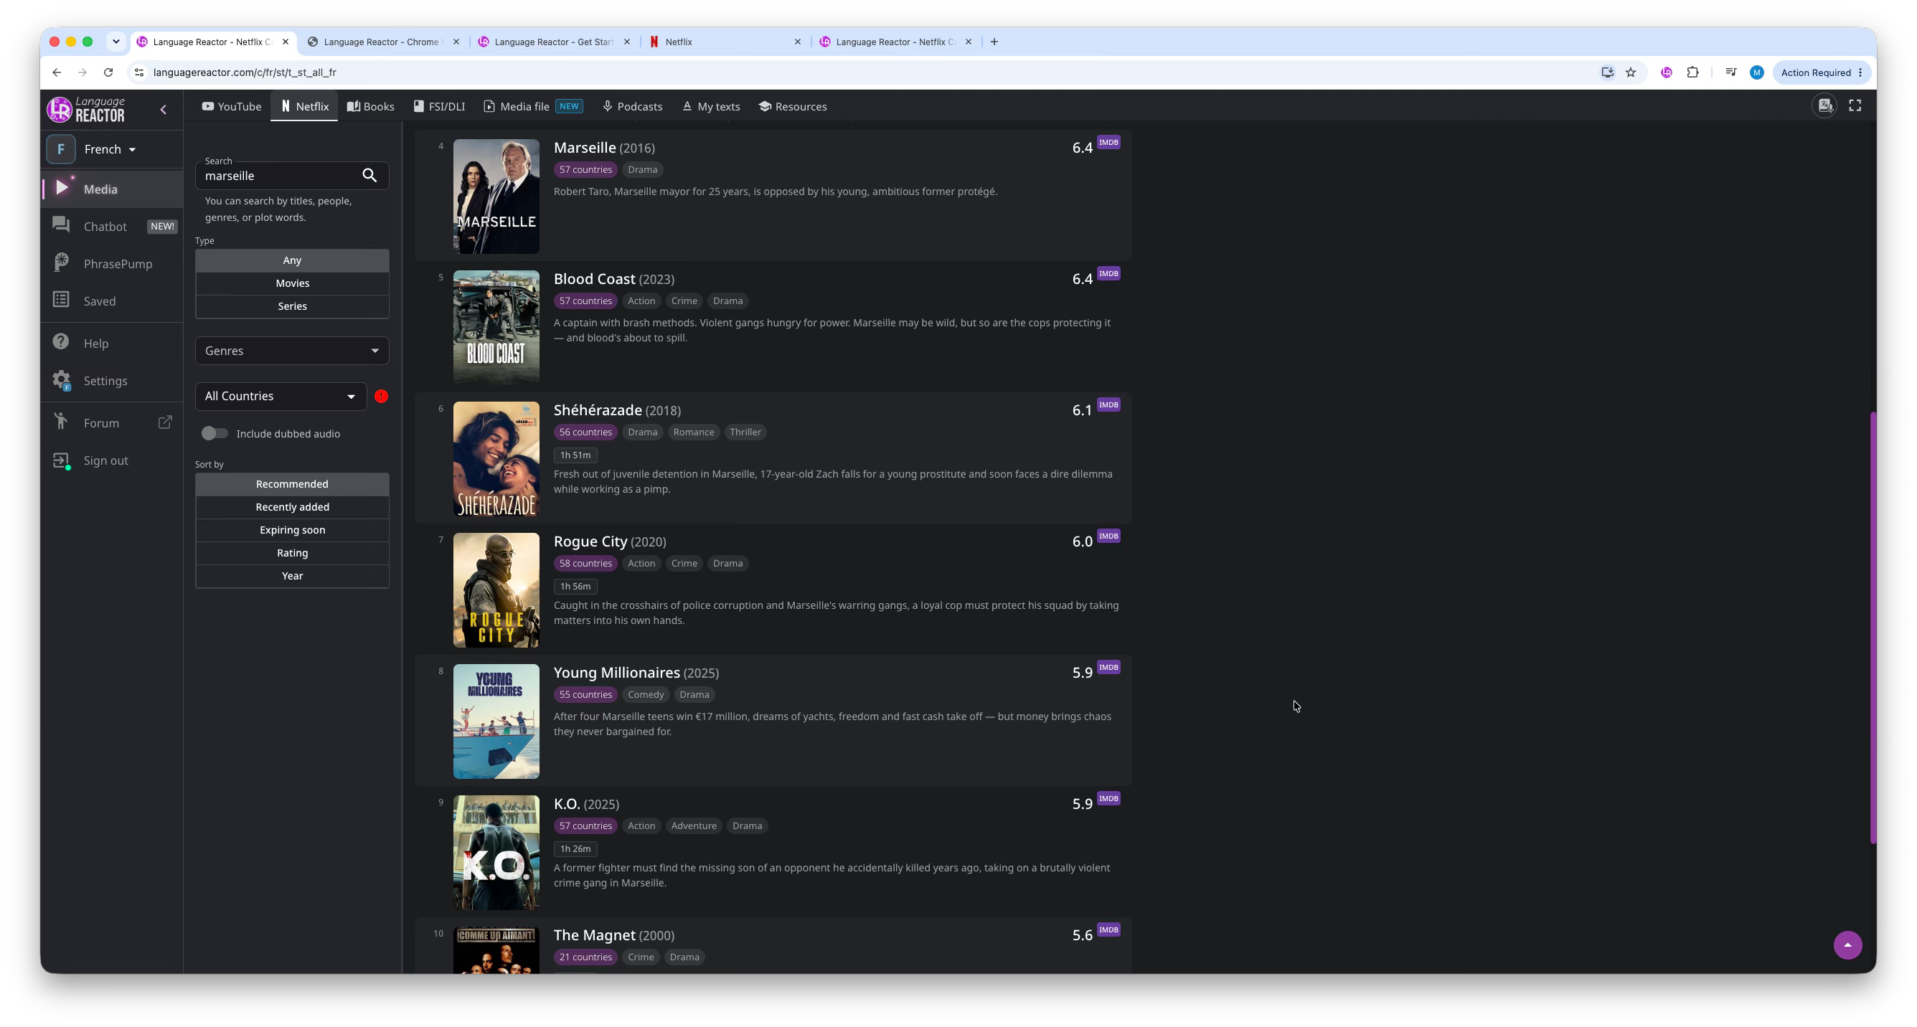Screen dimensions: 1917x1027
Task: Click the translate icon near fullscreen
Action: (x=1824, y=106)
